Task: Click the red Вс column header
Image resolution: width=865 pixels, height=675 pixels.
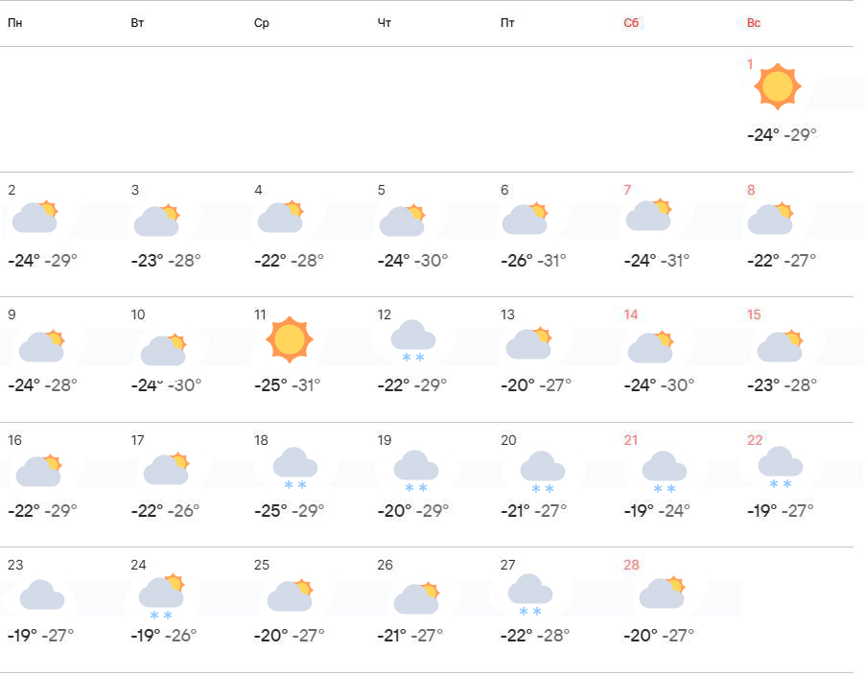Action: (754, 23)
